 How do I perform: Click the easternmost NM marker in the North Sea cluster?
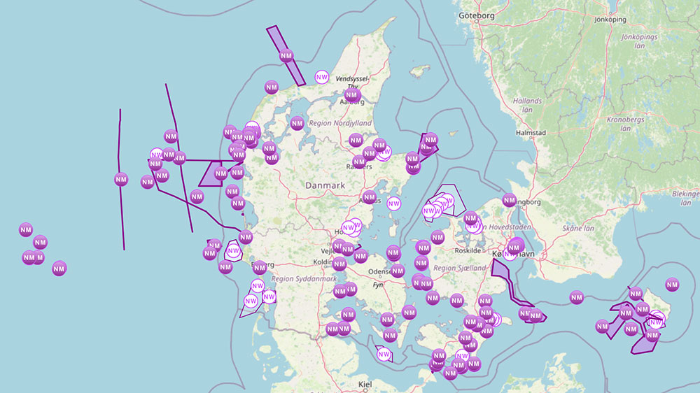tap(59, 268)
